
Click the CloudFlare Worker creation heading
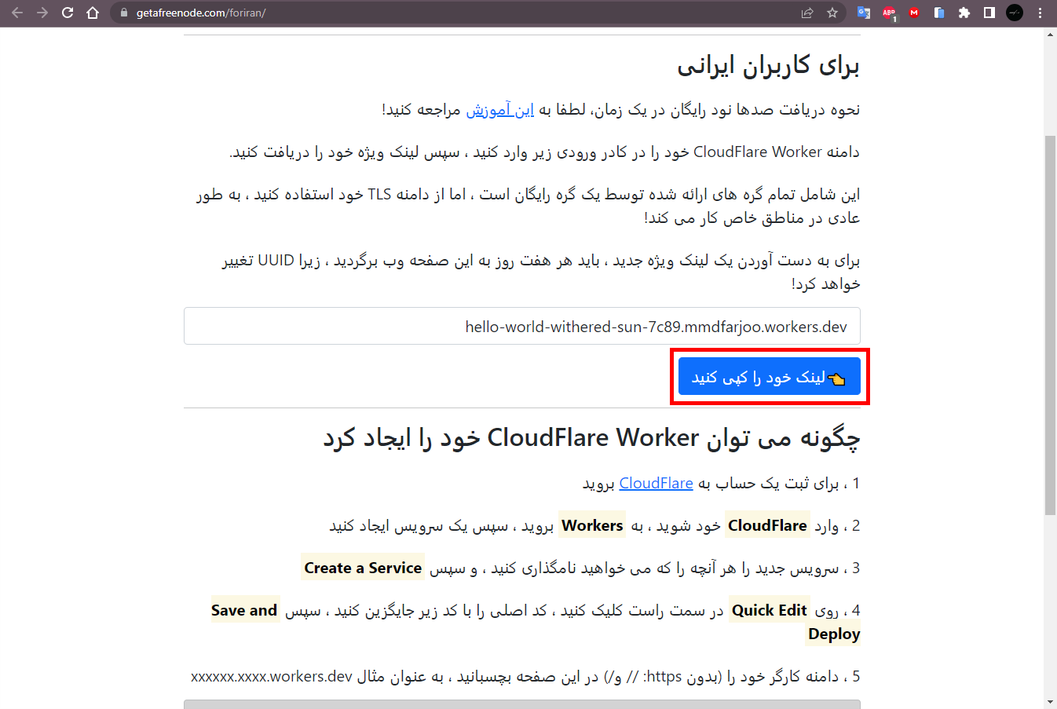pyautogui.click(x=591, y=437)
